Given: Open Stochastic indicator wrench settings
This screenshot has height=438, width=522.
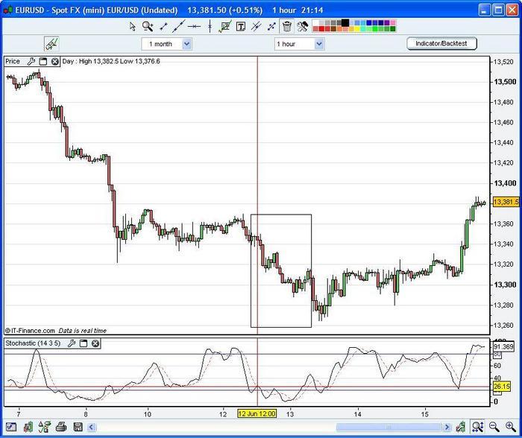Looking at the screenshot, I should pyautogui.click(x=72, y=343).
